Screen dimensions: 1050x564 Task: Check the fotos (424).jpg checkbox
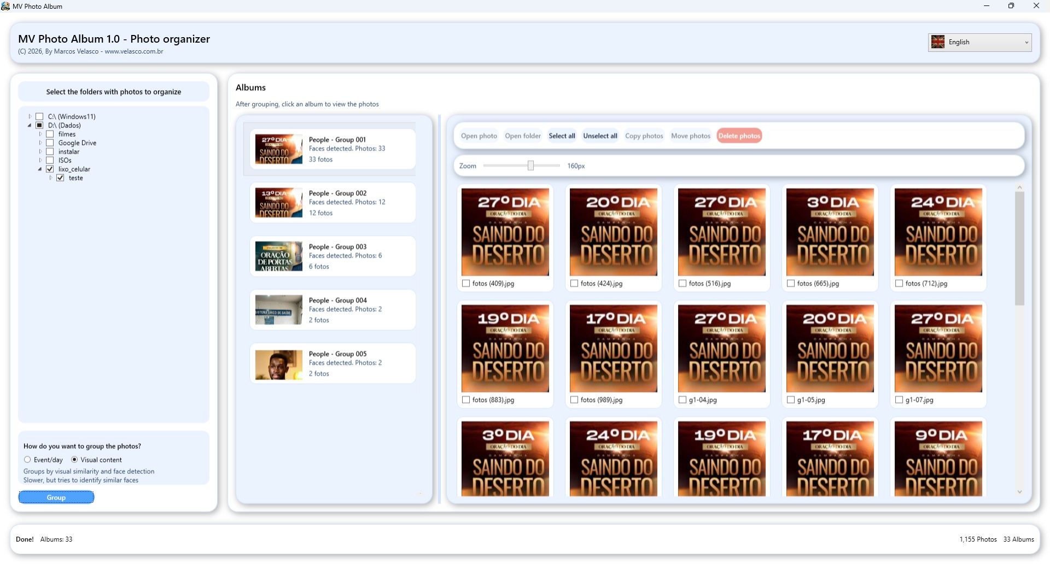(574, 284)
